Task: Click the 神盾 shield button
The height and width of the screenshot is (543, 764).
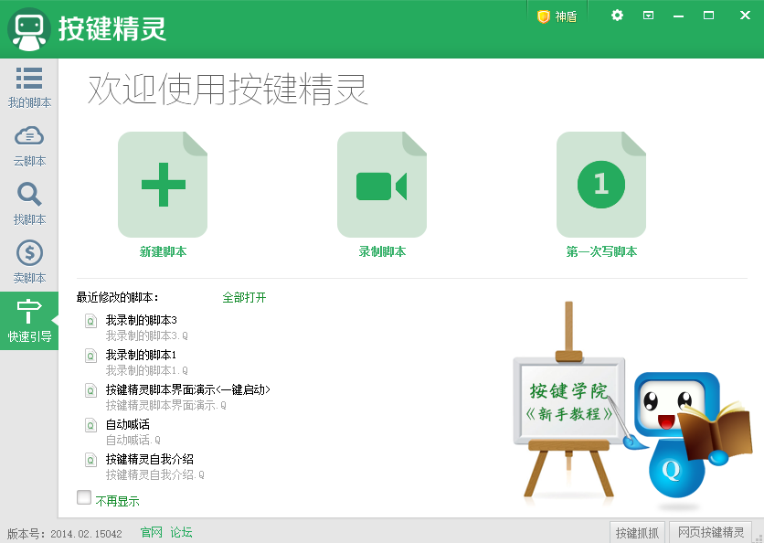Action: 557,16
